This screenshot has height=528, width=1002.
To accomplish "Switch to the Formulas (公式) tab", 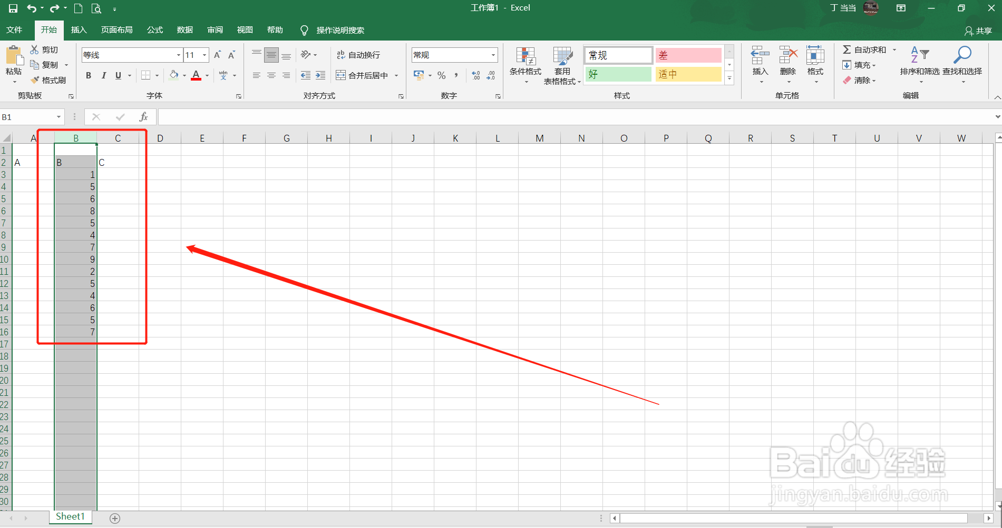I will point(154,30).
